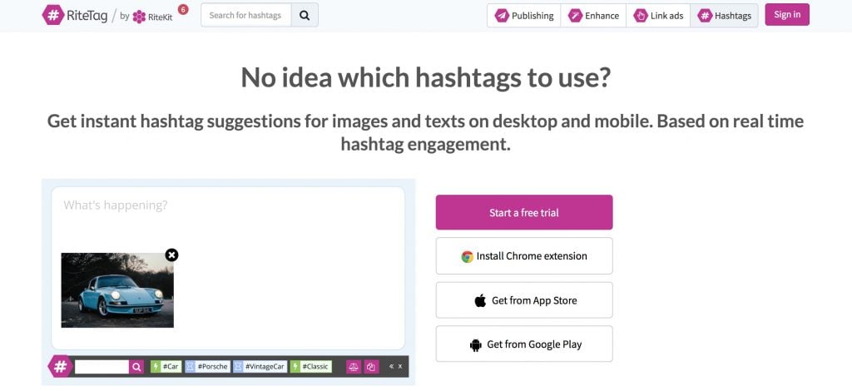This screenshot has width=852, height=391.
Task: Close the hashtag suggestion bar
Action: coord(400,367)
